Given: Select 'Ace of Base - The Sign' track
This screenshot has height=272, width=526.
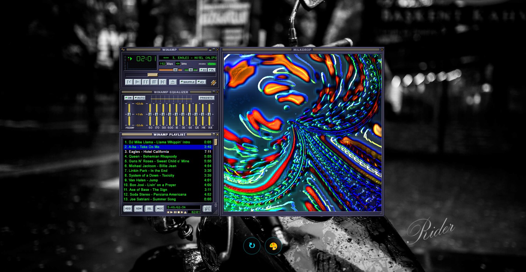Looking at the screenshot, I should point(168,190).
